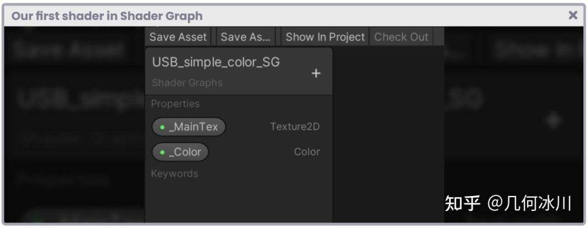
Task: Click the plus icon to add a property
Action: point(316,73)
